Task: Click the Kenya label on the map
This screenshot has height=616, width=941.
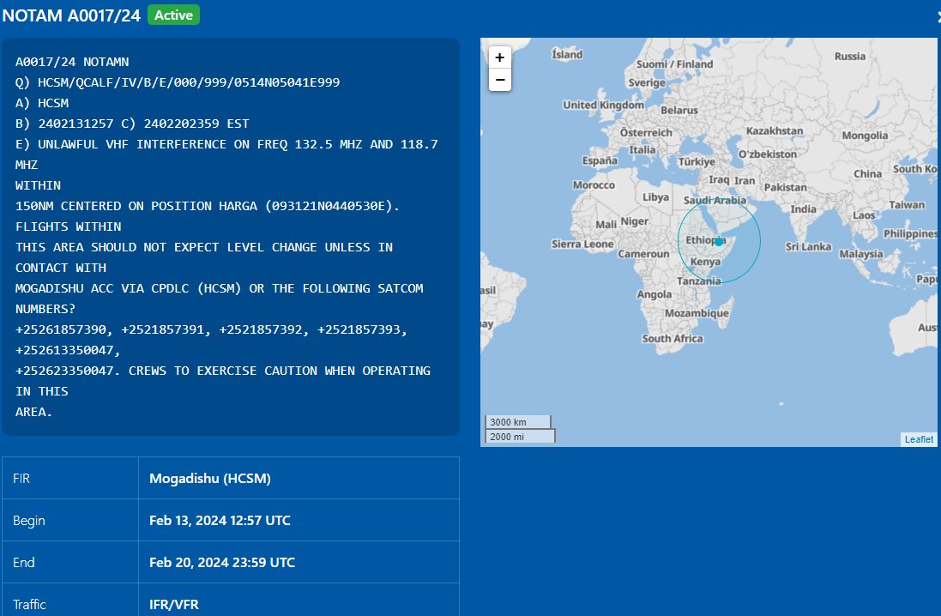Action: point(705,262)
